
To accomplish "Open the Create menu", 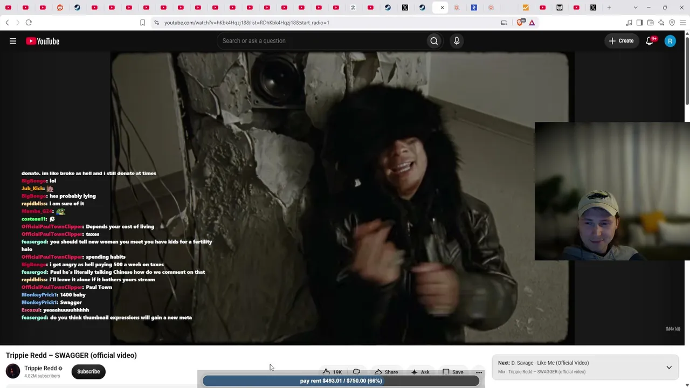I will [x=622, y=41].
